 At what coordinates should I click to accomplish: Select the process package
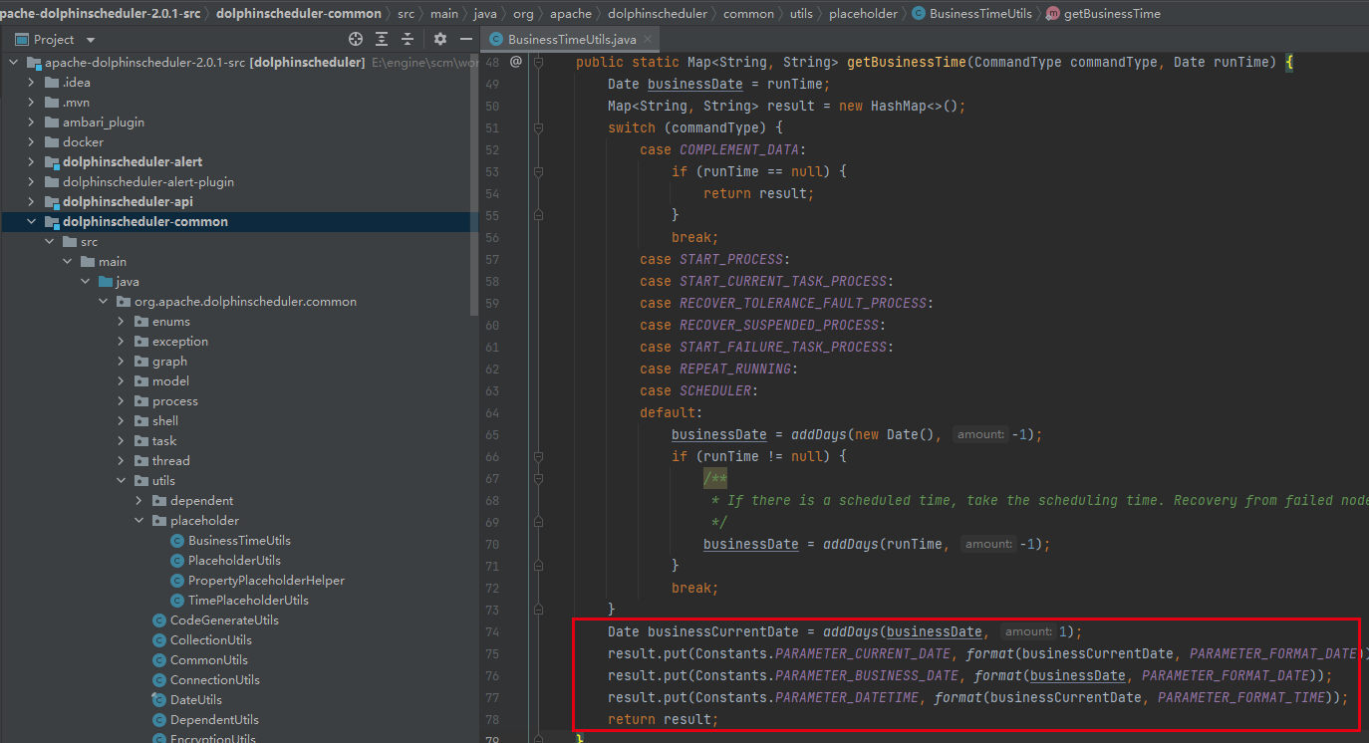174,400
